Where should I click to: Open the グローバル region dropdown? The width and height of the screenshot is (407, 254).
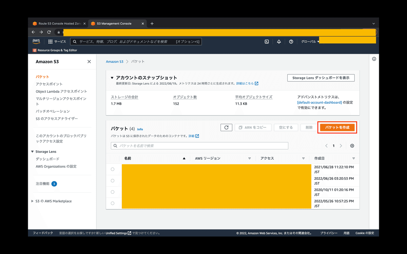tap(310, 42)
